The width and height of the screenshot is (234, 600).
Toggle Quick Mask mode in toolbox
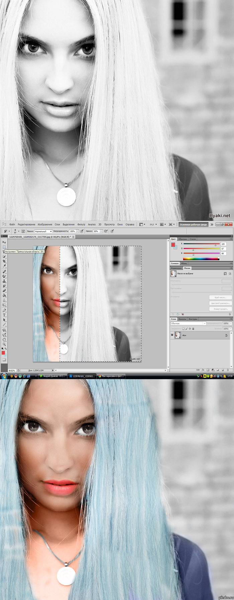click(x=4, y=360)
